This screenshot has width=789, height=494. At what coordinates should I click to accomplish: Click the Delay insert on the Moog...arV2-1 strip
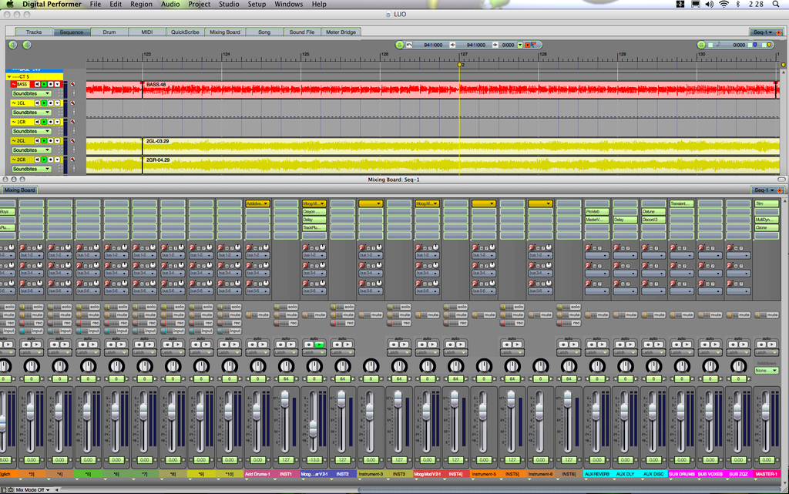click(314, 220)
